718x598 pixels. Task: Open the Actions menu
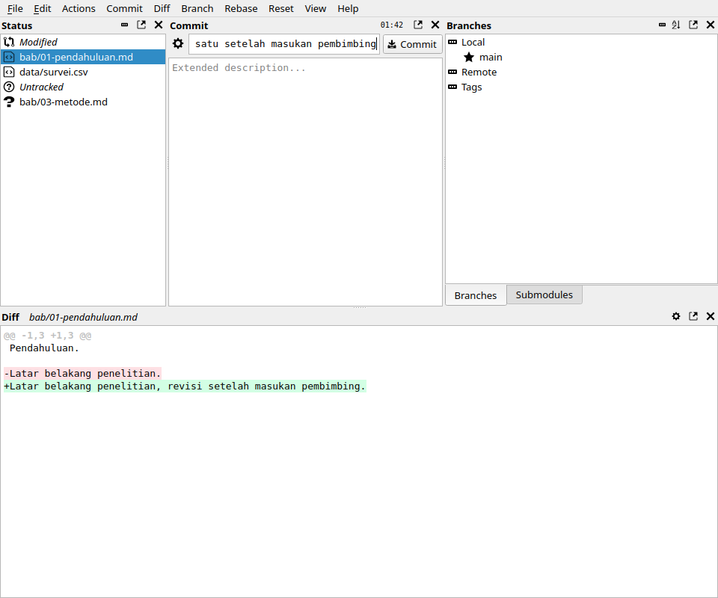(x=79, y=9)
